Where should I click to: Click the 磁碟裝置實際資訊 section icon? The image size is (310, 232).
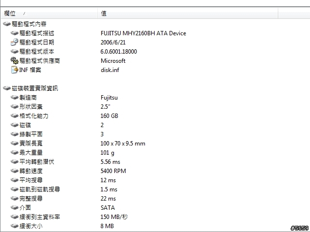(x=7, y=88)
